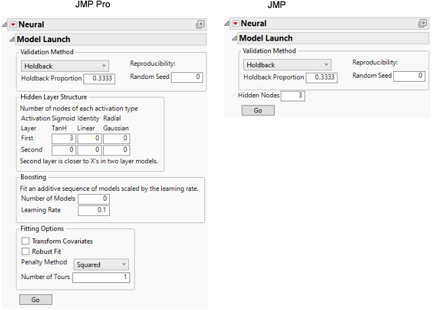Collapse right JMP Model Launch section

[233, 39]
